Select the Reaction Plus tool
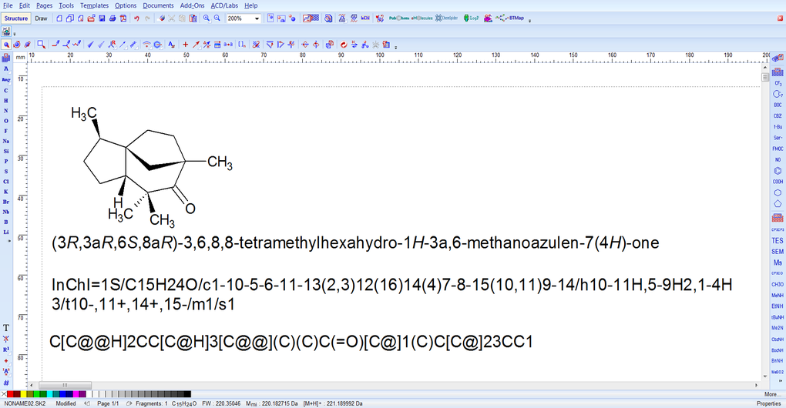The height and width of the screenshot is (408, 786). tap(186, 45)
